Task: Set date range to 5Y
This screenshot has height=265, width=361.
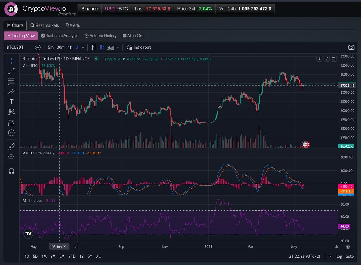Action: tap(90, 257)
